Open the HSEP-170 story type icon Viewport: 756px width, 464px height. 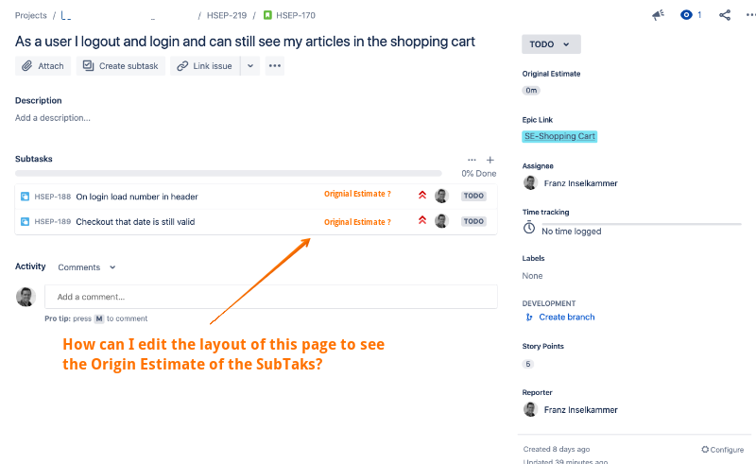pos(267,15)
